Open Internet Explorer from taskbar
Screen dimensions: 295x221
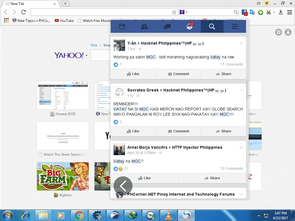coord(25,215)
